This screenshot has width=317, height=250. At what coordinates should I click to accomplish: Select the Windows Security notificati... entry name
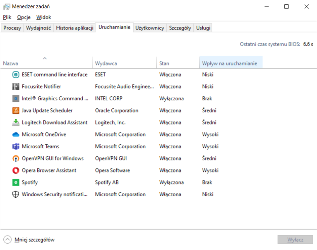coord(54,194)
